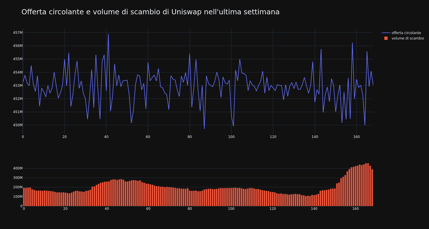The image size is (429, 229).
Task: Click the blue line swatch in legend
Action: (386, 33)
